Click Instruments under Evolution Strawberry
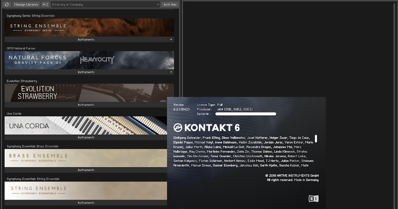This screenshot has height=209, width=398. 86,104
